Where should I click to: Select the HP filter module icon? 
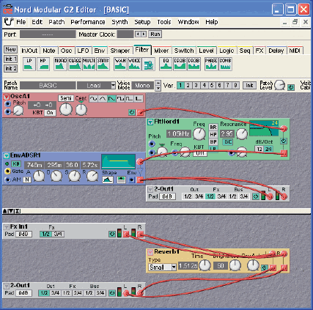(43, 64)
